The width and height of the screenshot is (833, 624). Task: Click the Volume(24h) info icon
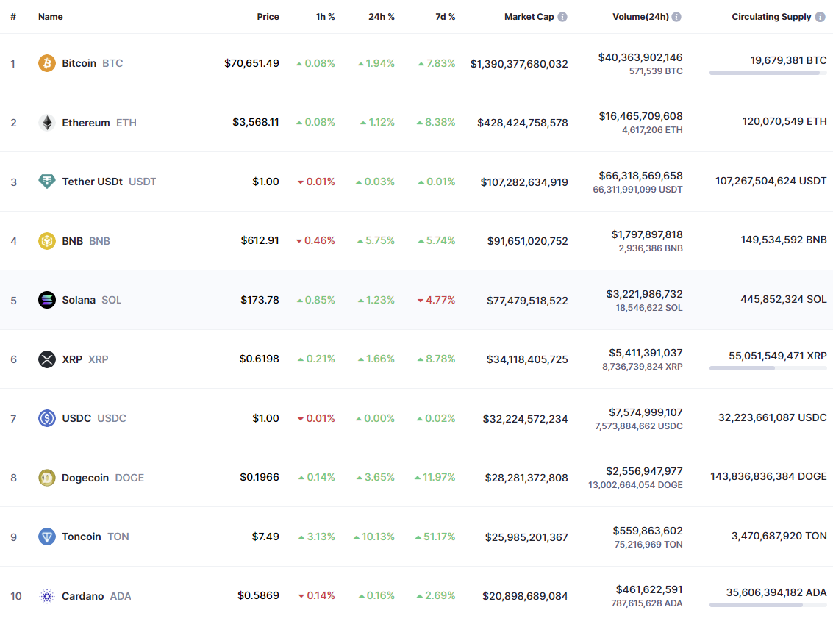tap(676, 17)
